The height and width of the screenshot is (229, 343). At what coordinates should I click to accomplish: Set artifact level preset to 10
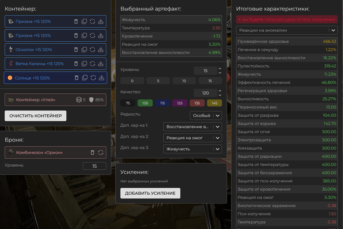[184, 81]
